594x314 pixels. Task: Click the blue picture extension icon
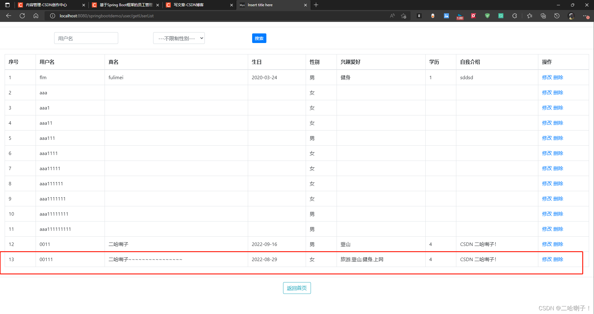pyautogui.click(x=446, y=16)
